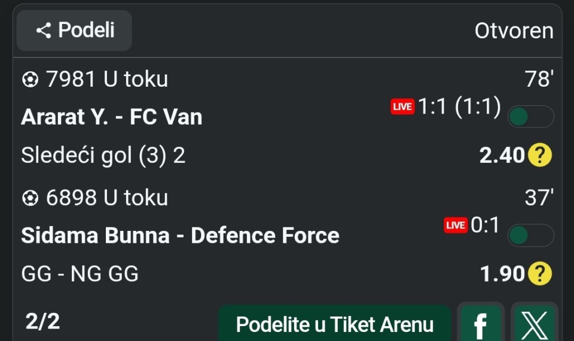Toggle the switch for Sidama Bunna - Defence Force
This screenshot has width=574, height=341.
click(530, 235)
